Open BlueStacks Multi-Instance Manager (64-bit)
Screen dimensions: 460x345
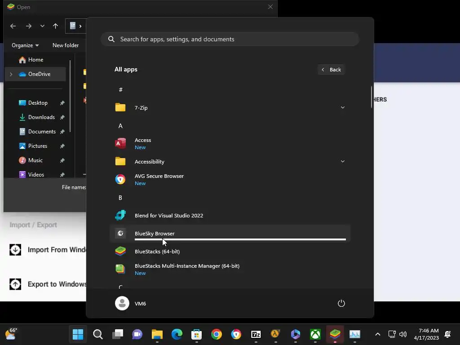tap(230, 269)
